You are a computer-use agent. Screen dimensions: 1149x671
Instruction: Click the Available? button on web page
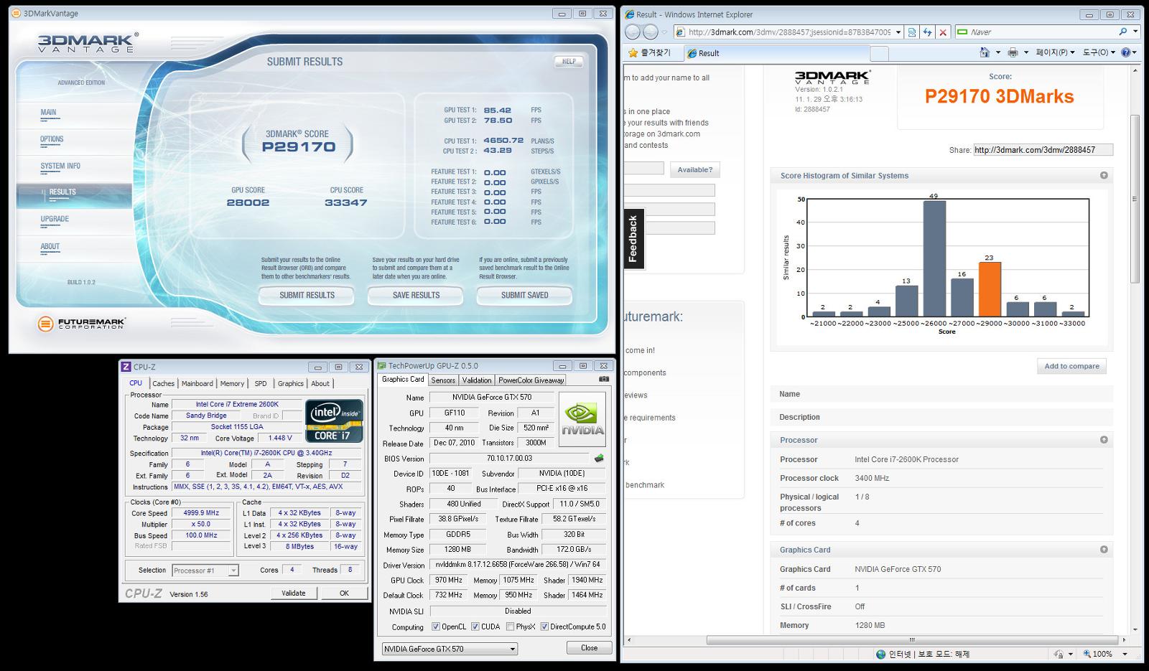pos(694,169)
